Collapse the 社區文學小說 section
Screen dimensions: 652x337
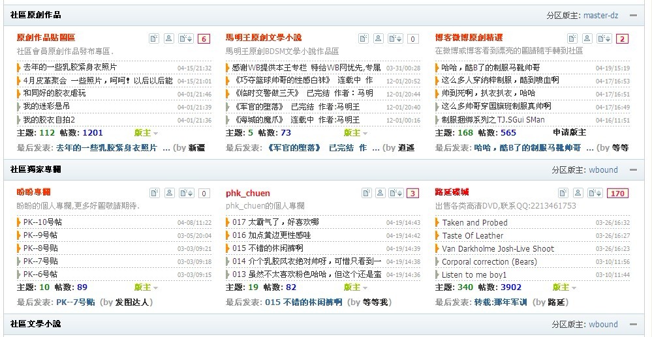633,324
